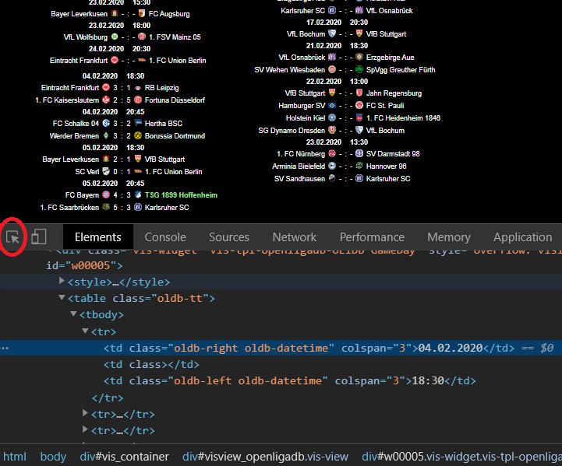Toggle the device toolbar icon
The width and height of the screenshot is (562, 466).
point(39,237)
